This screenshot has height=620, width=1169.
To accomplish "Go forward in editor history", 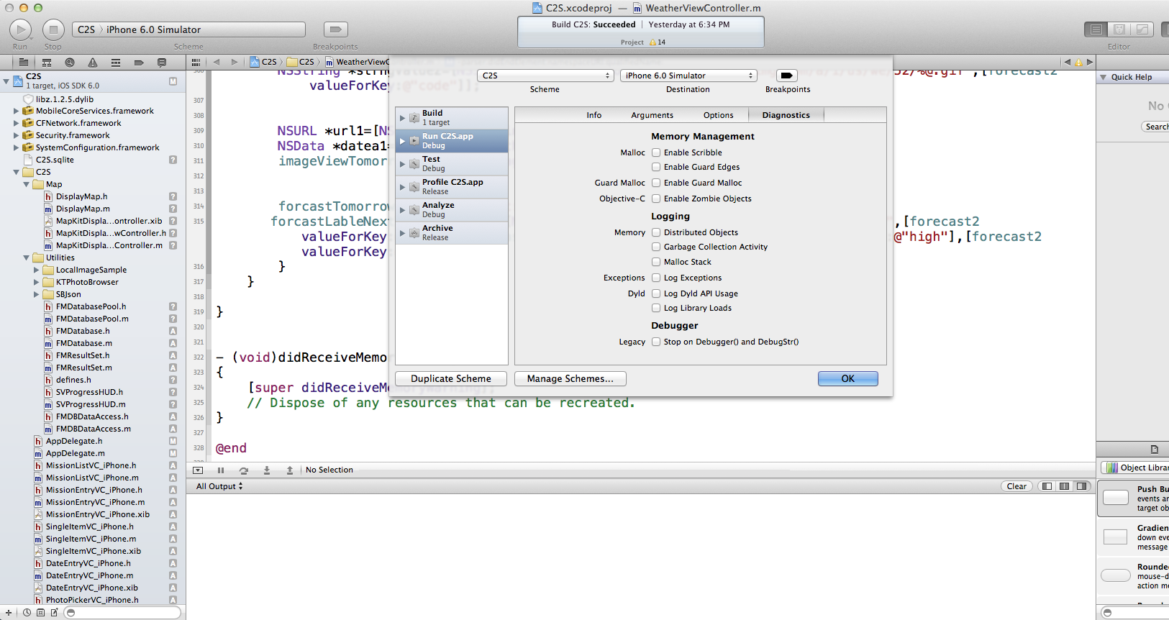I will pos(234,63).
